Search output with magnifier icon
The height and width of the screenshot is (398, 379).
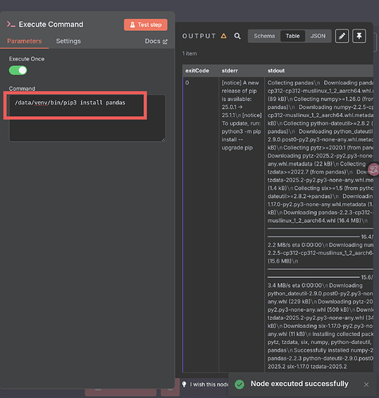pyautogui.click(x=237, y=36)
